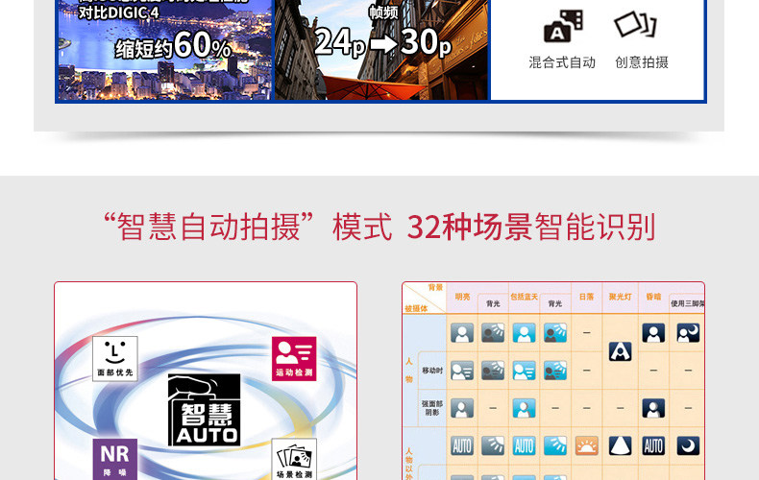Click gray backlit portrait icon, first row
Viewport: 759px width, 480px height.
(493, 333)
